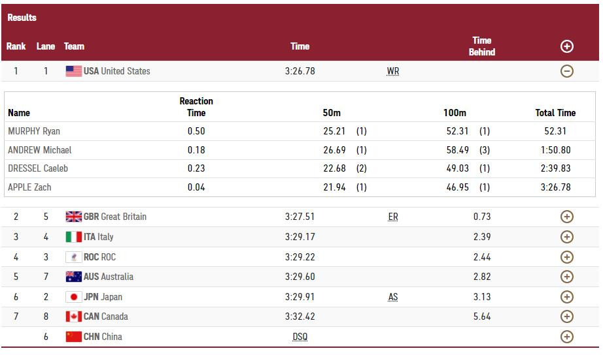Click the WR record abbreviation
Viewport: 603px width, 355px height.
pos(392,71)
